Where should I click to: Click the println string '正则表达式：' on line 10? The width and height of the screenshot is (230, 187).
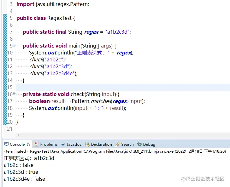(x=92, y=53)
